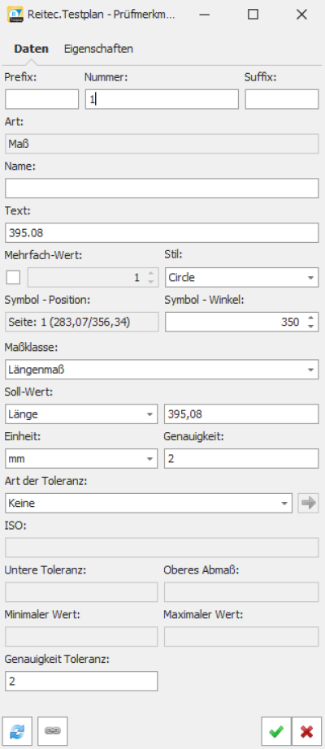Click the chain link icon button

tap(53, 731)
